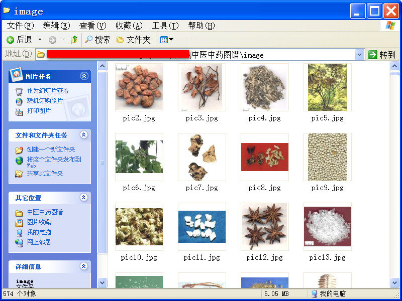This screenshot has height=301, width=402.
Task: Open the Back button history dropdown
Action: tap(40, 40)
